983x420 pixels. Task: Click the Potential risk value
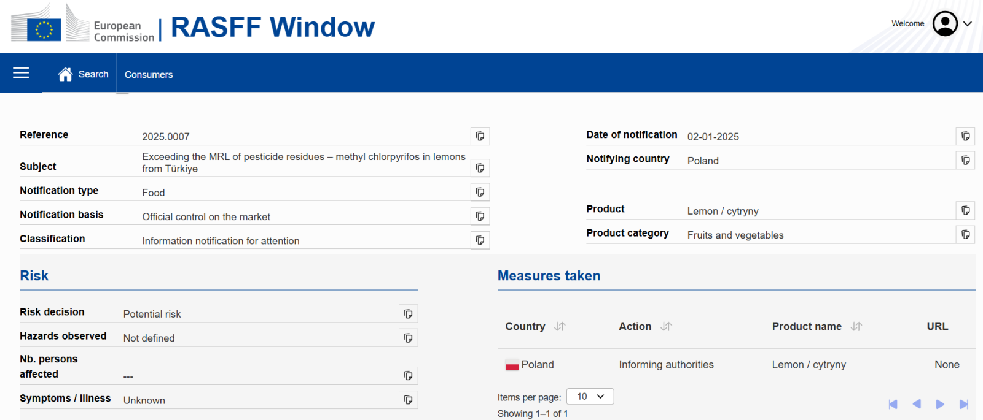coord(152,315)
